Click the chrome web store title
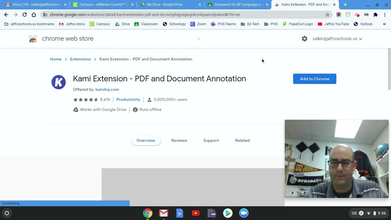The image size is (391, 220). coord(68,39)
